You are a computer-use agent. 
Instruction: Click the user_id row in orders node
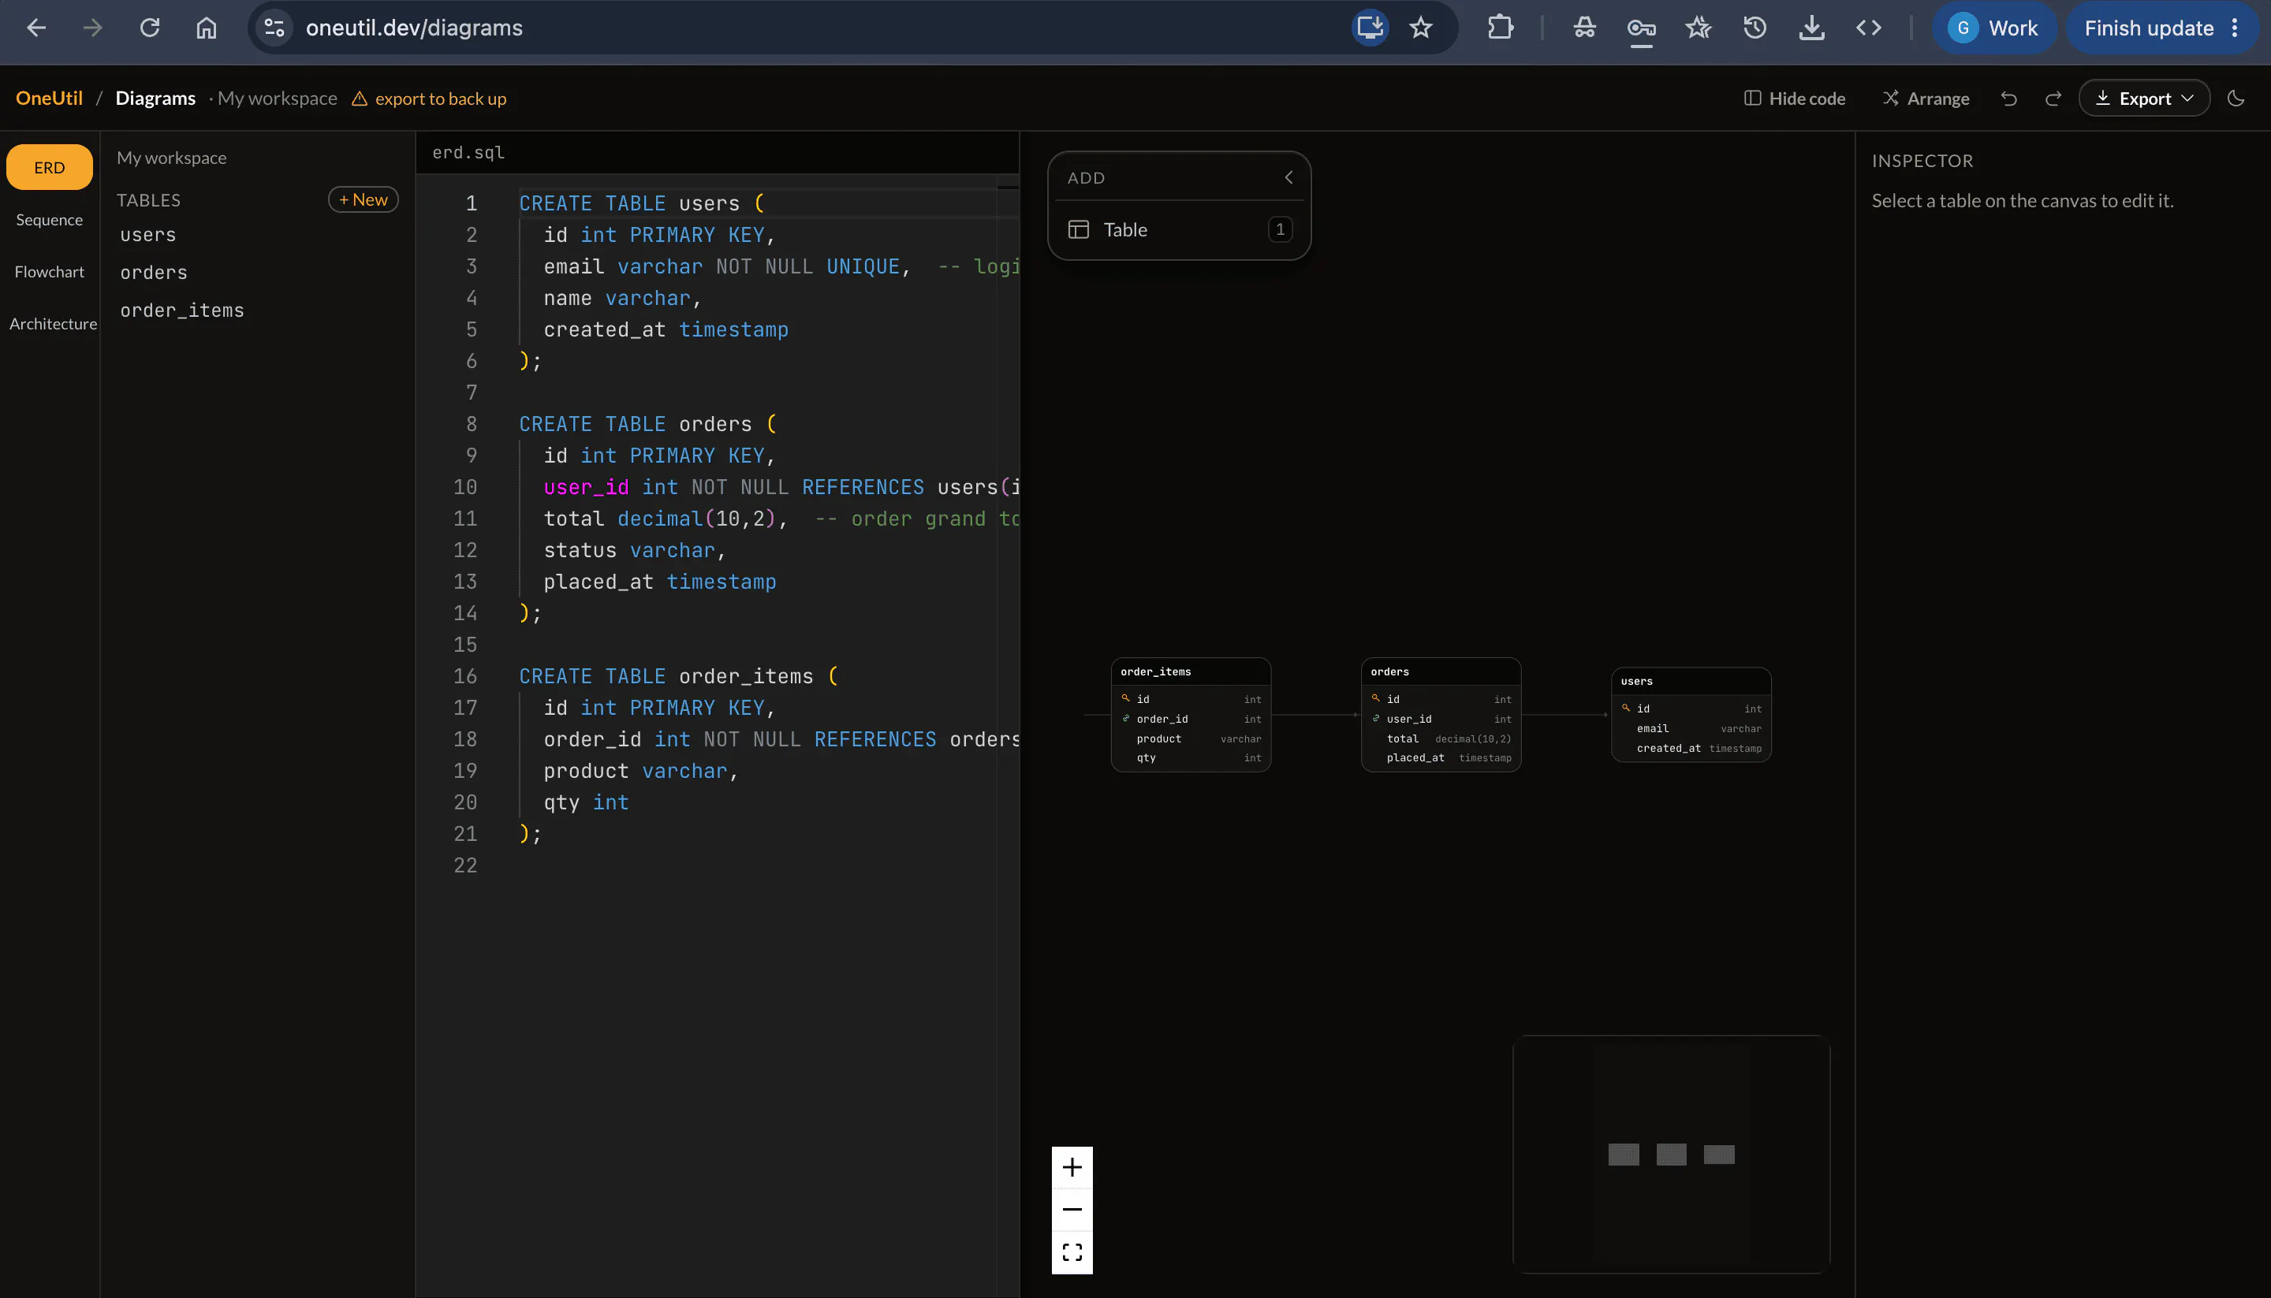(x=1441, y=719)
